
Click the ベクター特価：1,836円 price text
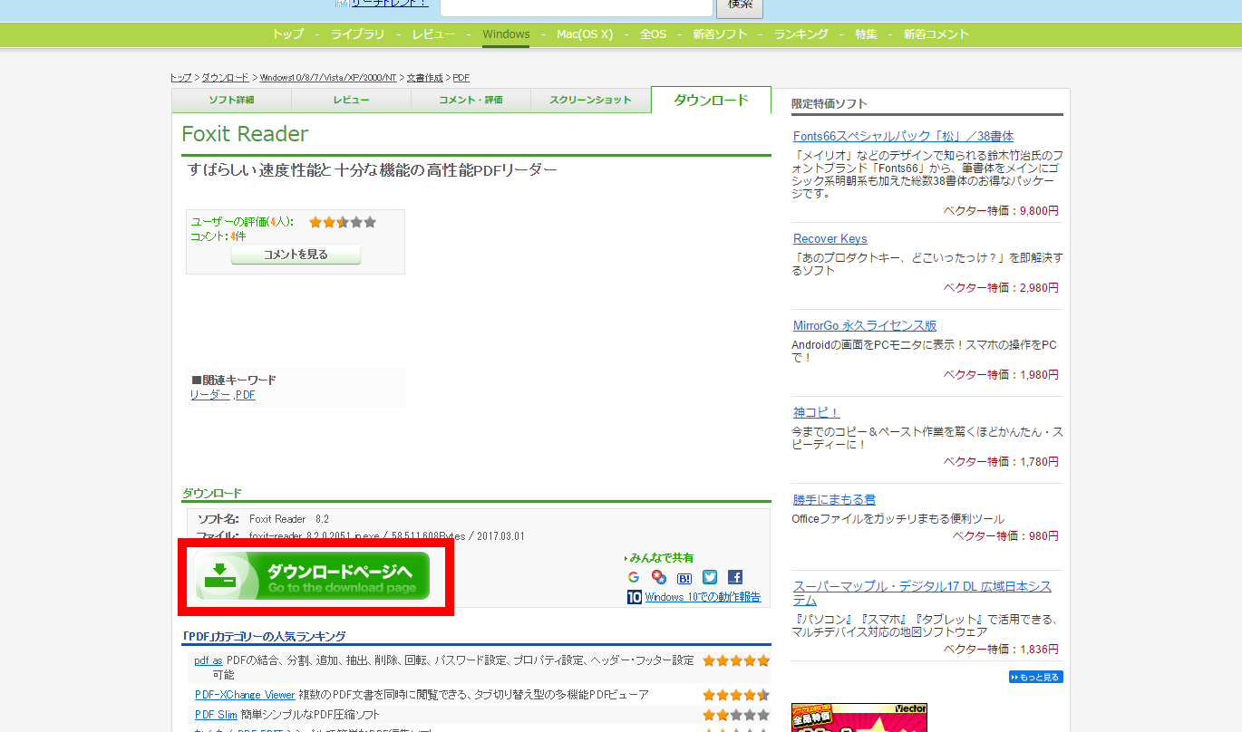tap(1001, 650)
